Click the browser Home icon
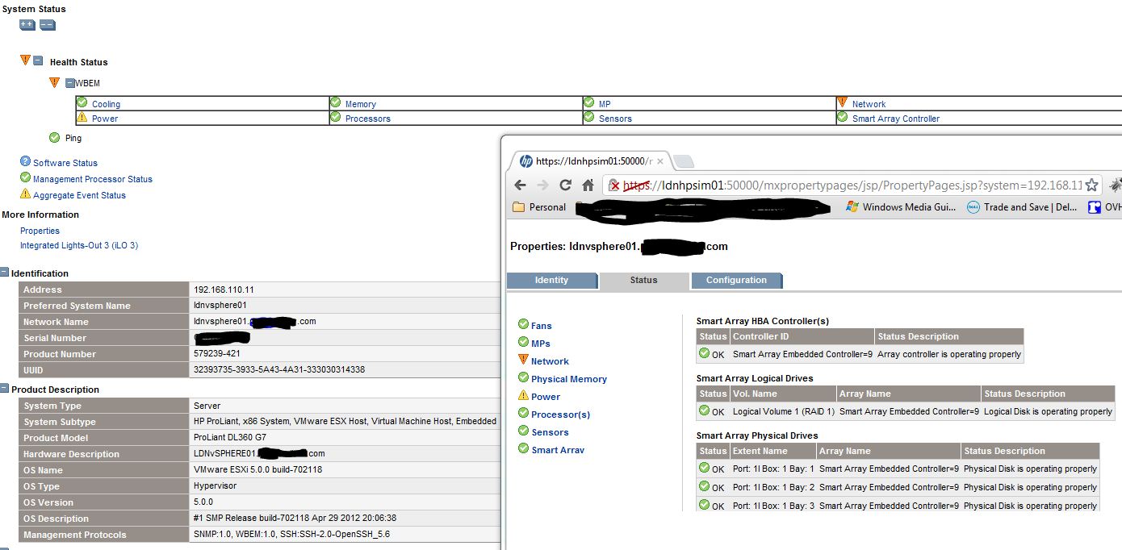 [588, 185]
